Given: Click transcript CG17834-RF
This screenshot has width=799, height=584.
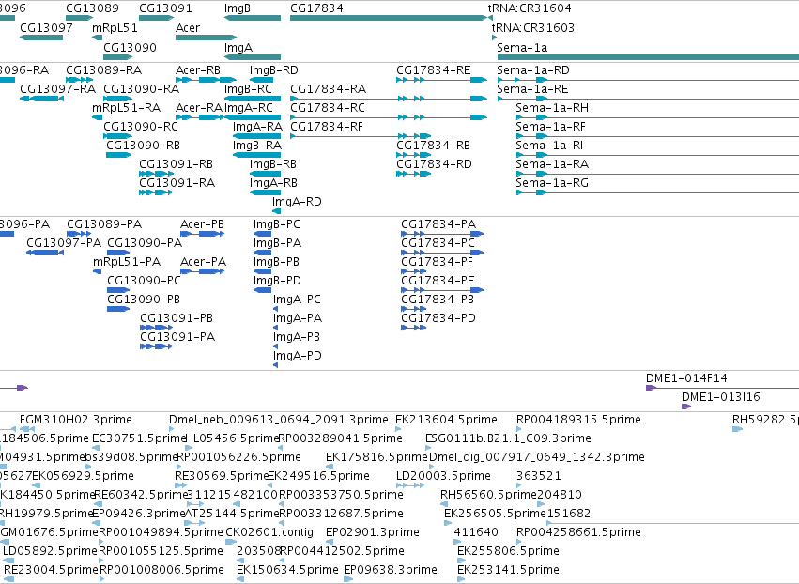Looking at the screenshot, I should (x=327, y=127).
